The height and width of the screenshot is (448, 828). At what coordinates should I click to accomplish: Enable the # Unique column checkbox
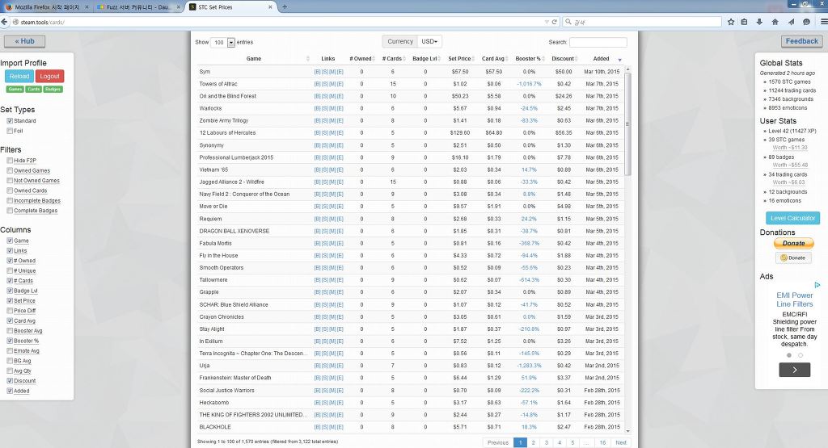(10, 270)
